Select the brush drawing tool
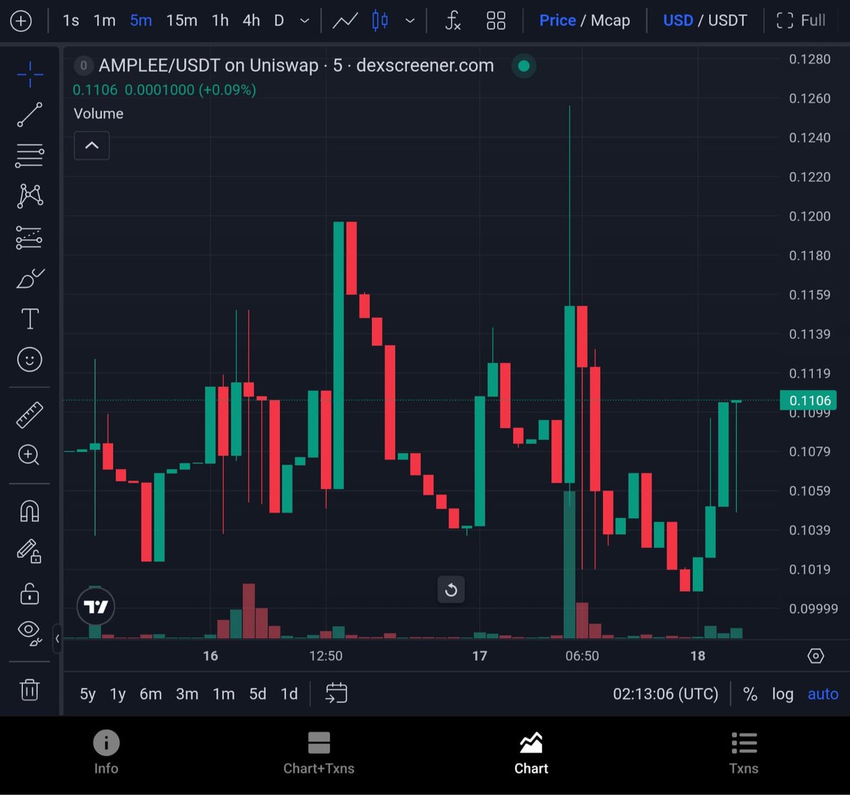This screenshot has height=795, width=850. click(30, 278)
